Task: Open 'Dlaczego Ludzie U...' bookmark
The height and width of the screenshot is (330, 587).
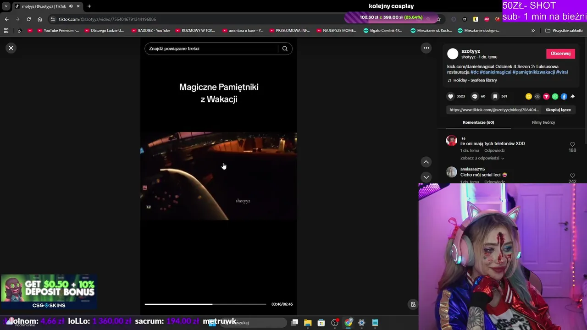Action: click(104, 31)
